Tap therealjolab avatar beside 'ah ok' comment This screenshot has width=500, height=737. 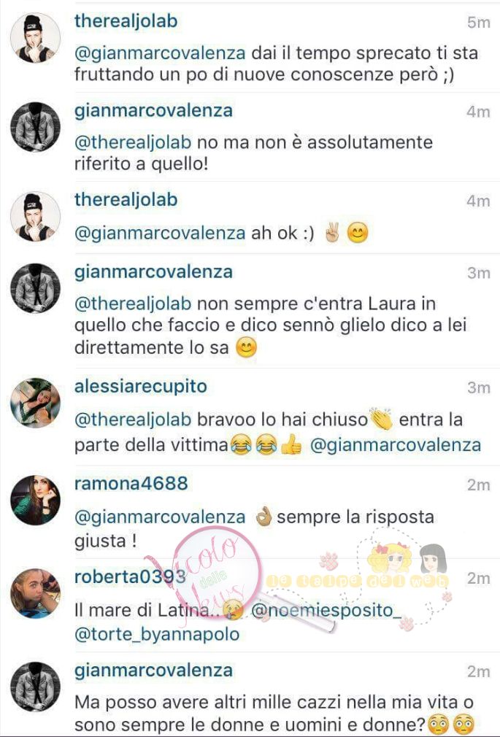(x=35, y=217)
